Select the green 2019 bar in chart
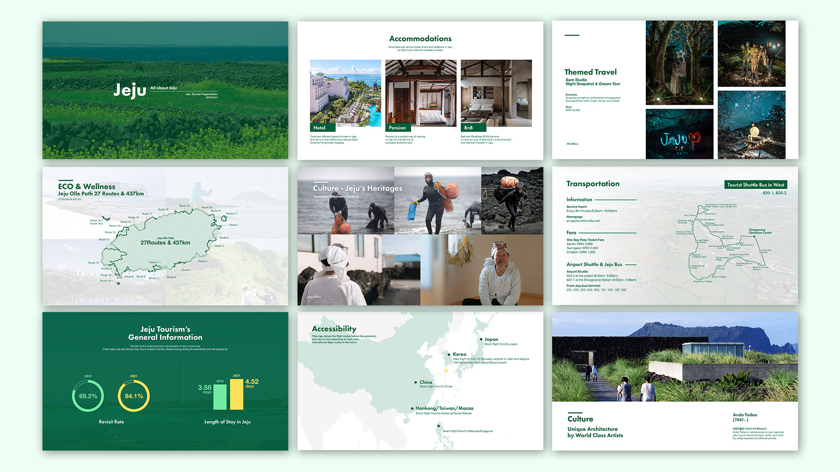840x472 pixels. [x=220, y=397]
